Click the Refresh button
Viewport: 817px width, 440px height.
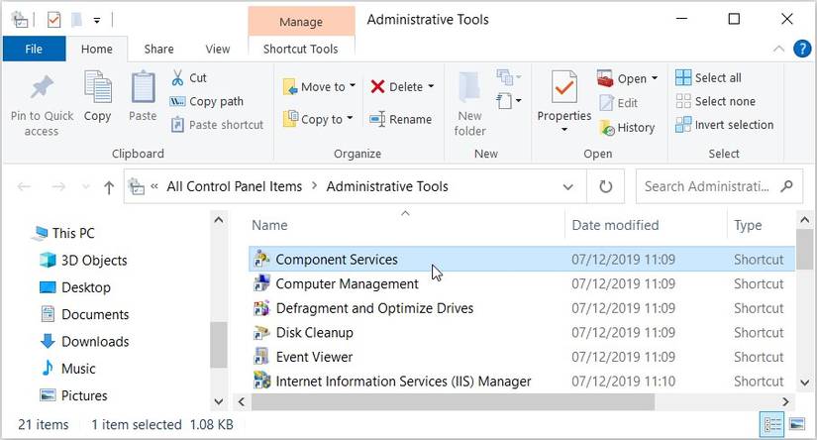pyautogui.click(x=605, y=186)
